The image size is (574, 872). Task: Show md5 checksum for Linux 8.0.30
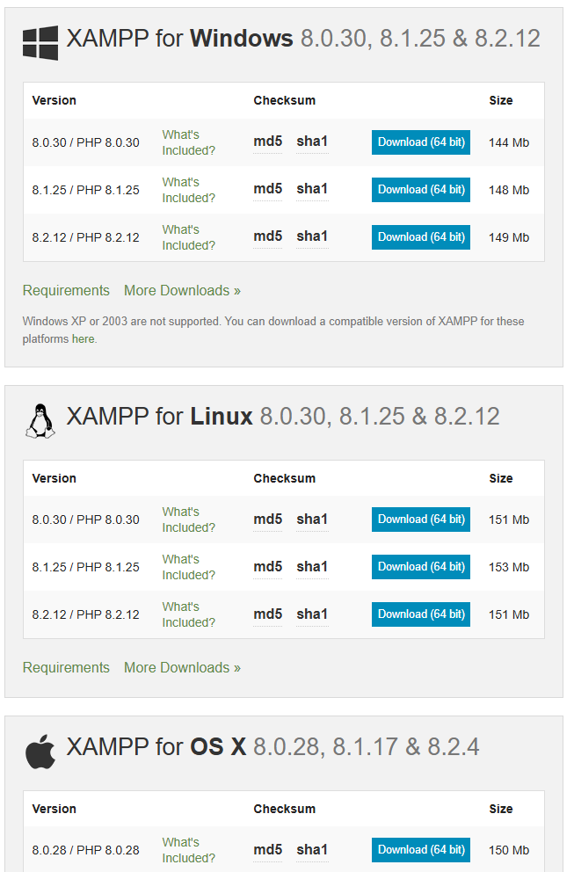267,520
